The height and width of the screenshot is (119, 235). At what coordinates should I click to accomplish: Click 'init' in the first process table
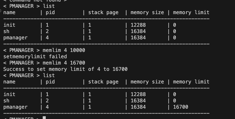pyautogui.click(x=9, y=25)
